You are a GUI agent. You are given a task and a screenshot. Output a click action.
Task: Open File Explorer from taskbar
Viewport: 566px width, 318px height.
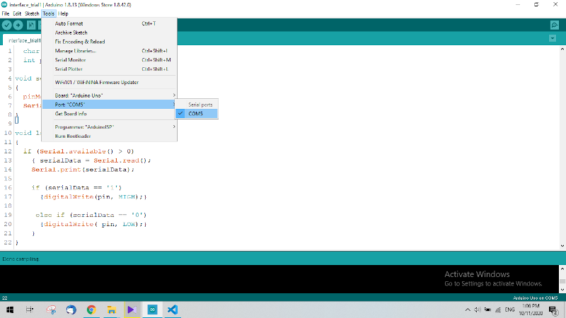[x=112, y=310]
